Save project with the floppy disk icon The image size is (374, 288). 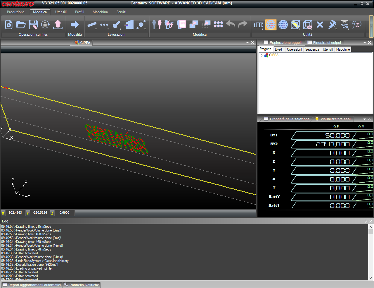[x=33, y=25]
